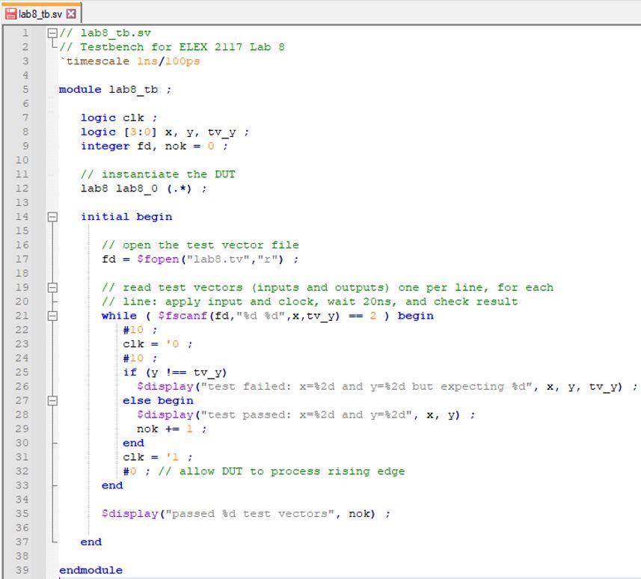Click the 'end' keyword on line 30

click(x=134, y=443)
